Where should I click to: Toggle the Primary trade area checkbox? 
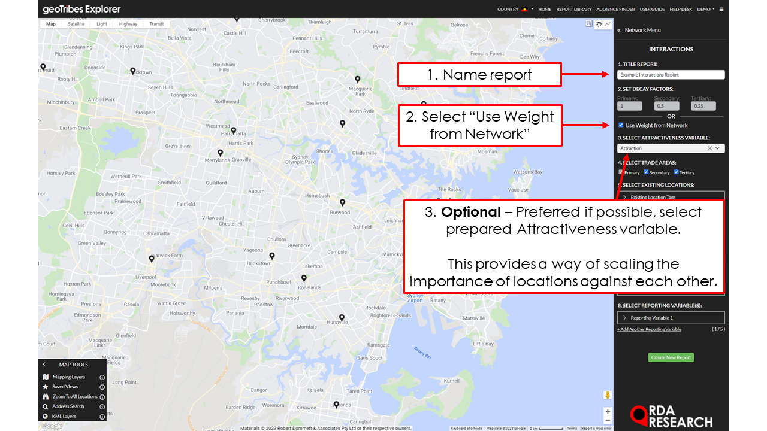(x=621, y=172)
